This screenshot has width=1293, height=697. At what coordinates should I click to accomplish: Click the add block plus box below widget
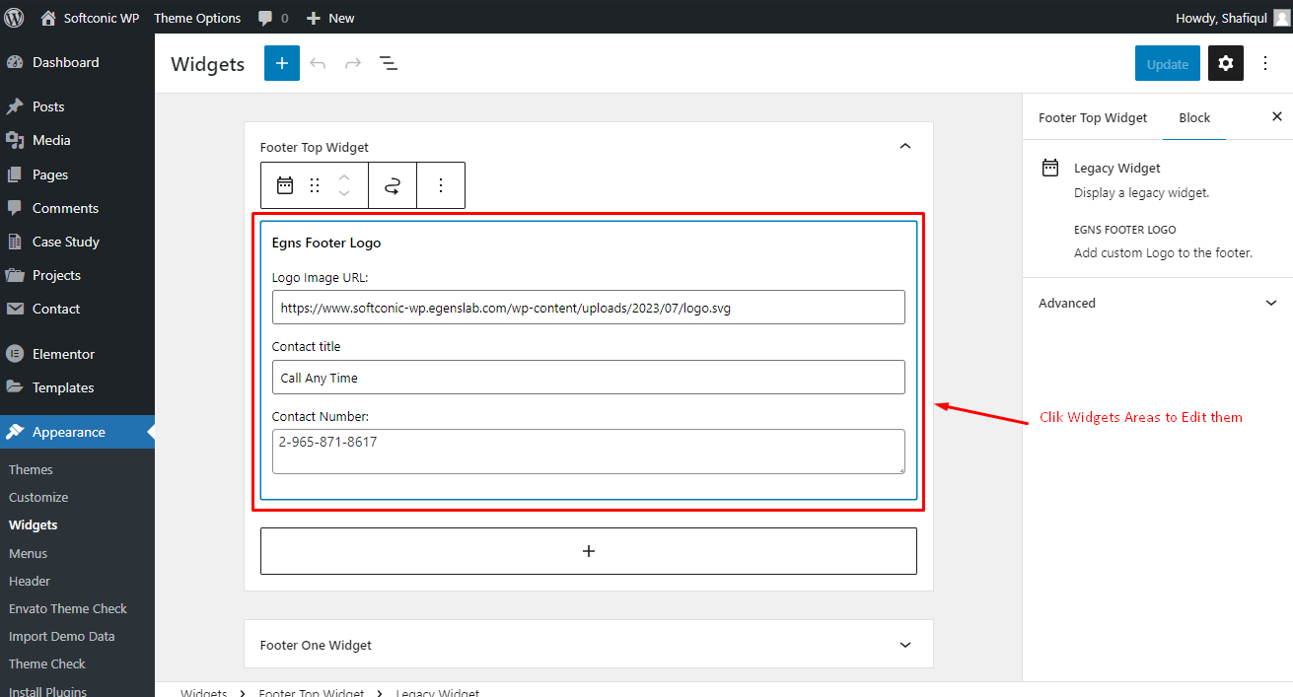589,551
